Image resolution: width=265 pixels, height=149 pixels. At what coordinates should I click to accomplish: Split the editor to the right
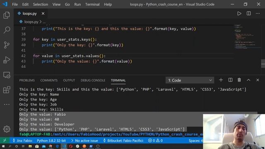(248, 14)
